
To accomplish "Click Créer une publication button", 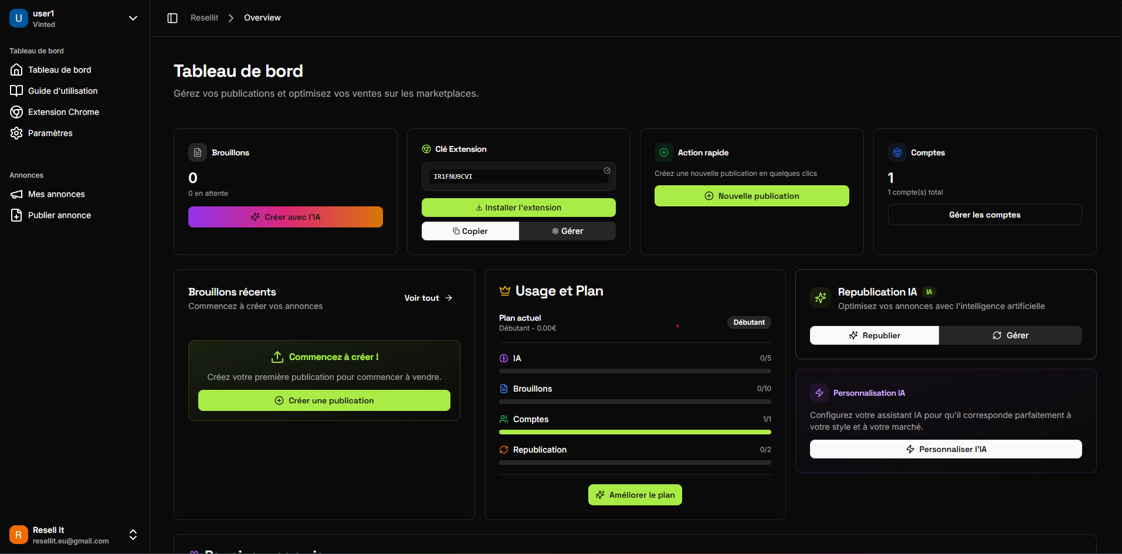I will (324, 400).
